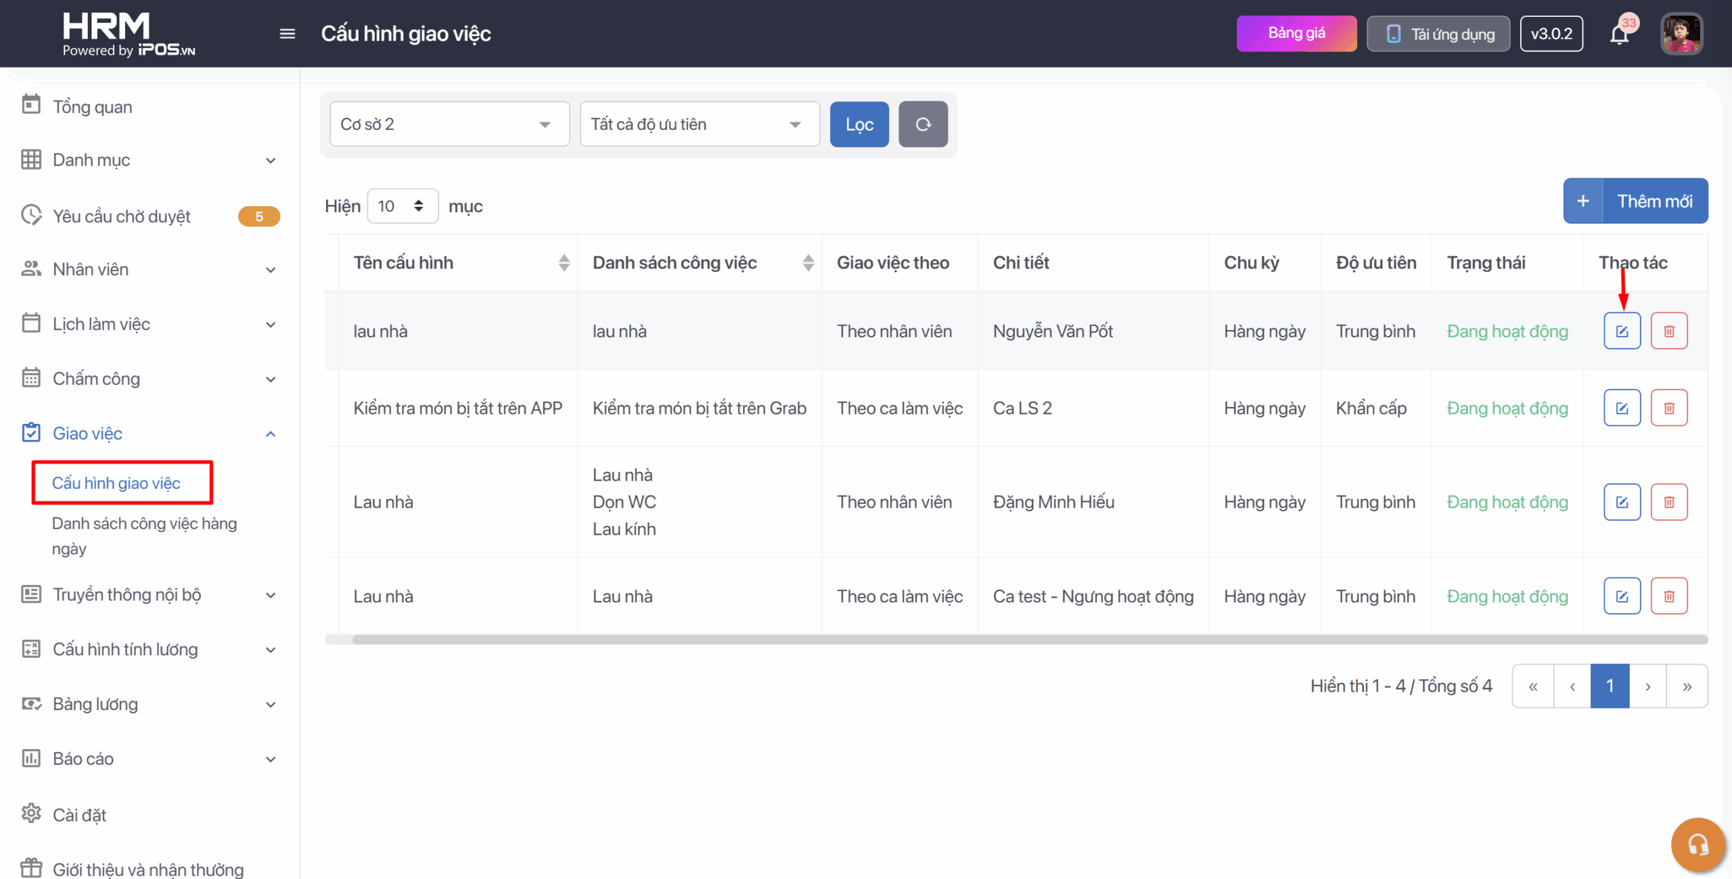Open user avatar profile picture
Viewport: 1732px width, 879px height.
tap(1681, 34)
